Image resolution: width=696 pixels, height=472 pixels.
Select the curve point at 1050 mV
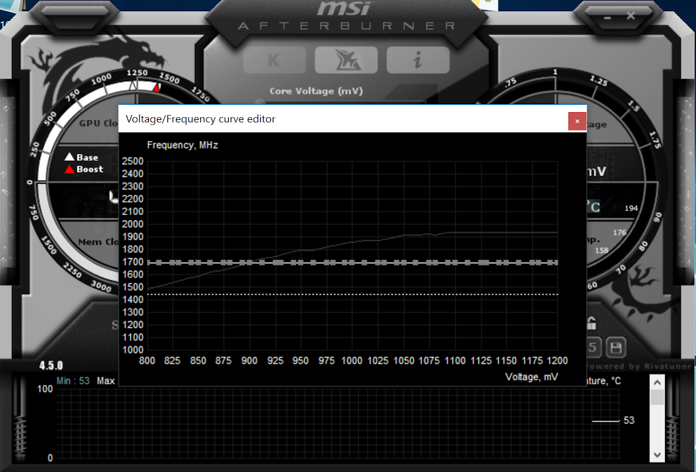tap(403, 263)
